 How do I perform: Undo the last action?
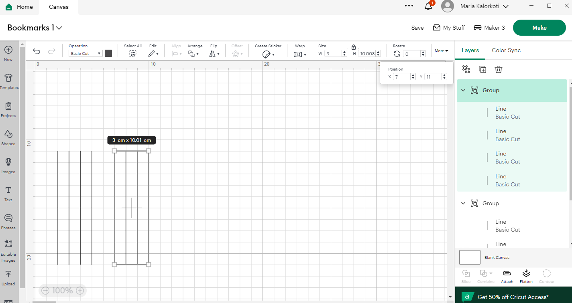pos(37,51)
